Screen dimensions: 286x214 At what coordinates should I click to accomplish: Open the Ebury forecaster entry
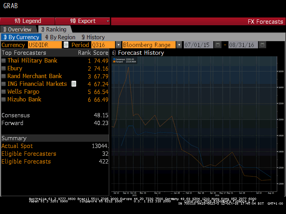(15, 68)
